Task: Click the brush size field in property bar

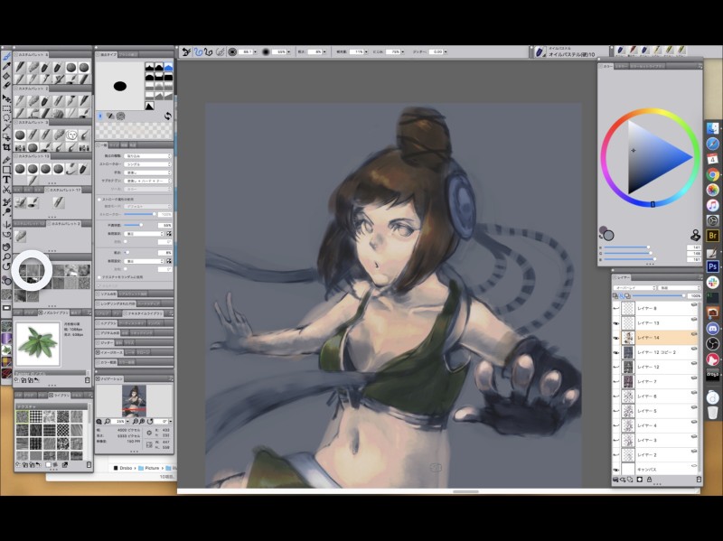Action: pos(247,52)
